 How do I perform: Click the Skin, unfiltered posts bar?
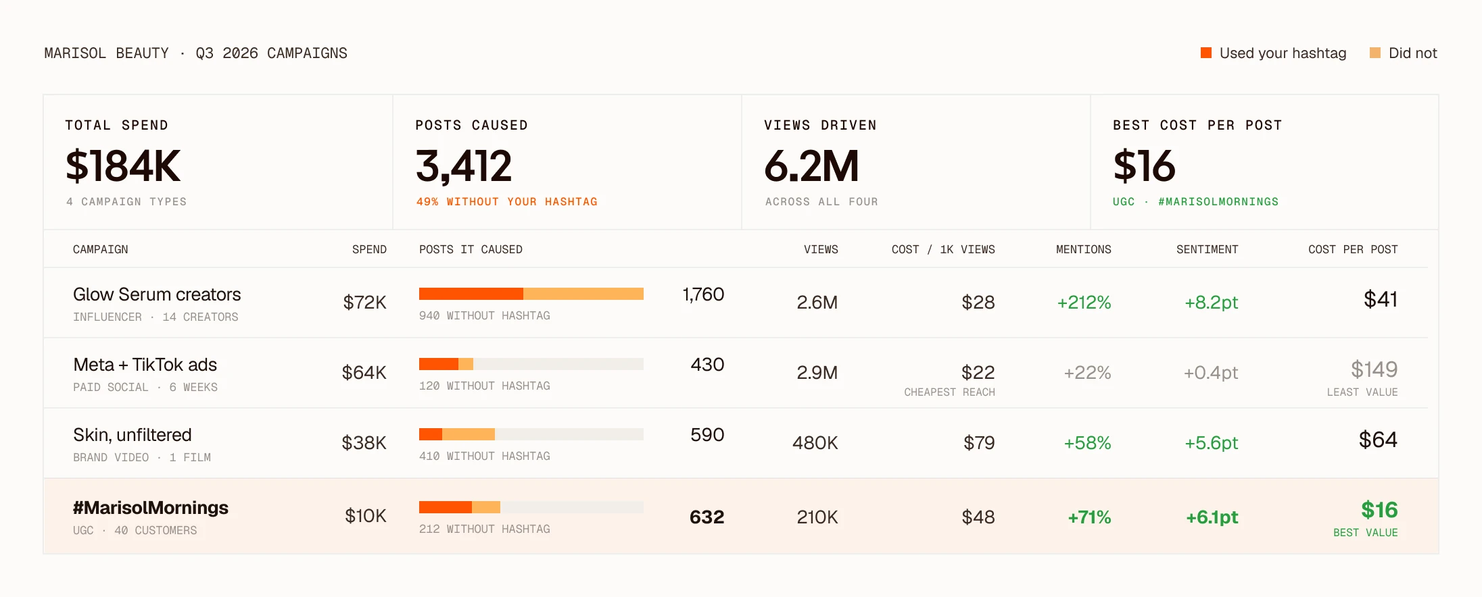(x=531, y=434)
